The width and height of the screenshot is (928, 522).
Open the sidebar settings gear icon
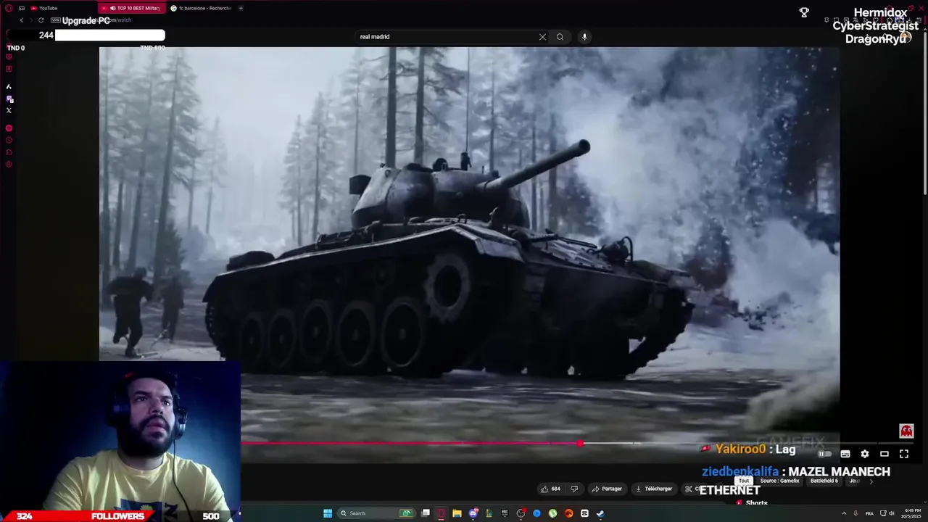(x=9, y=165)
